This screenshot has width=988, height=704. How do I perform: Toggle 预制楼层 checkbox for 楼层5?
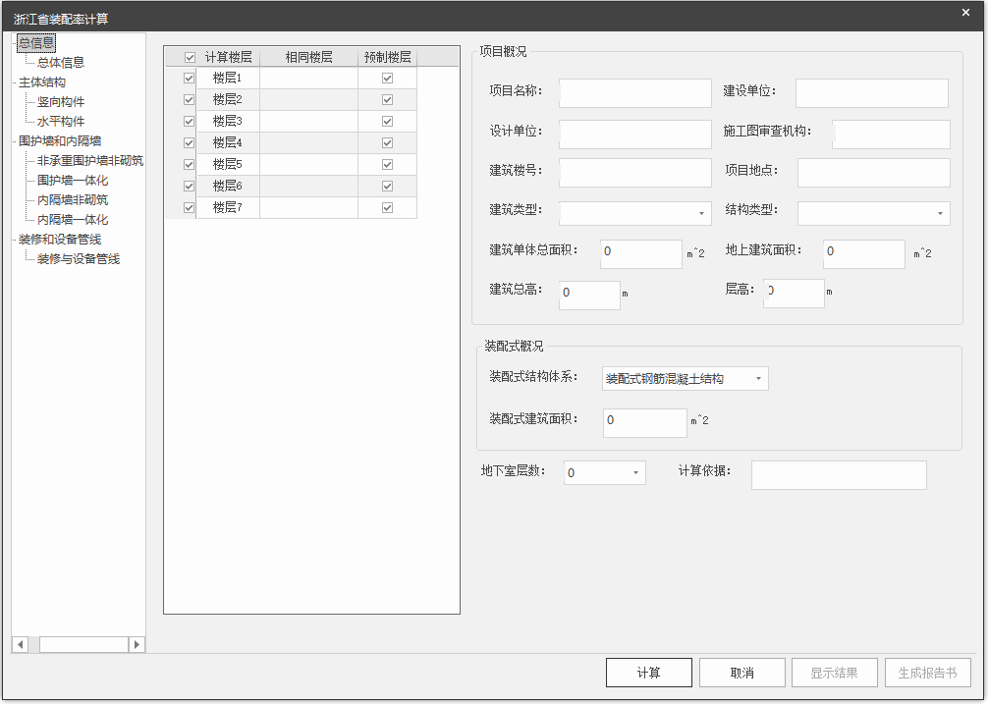388,164
